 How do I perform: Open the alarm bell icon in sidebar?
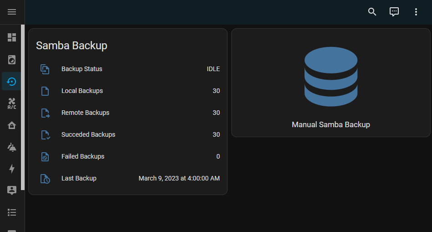tap(12, 147)
